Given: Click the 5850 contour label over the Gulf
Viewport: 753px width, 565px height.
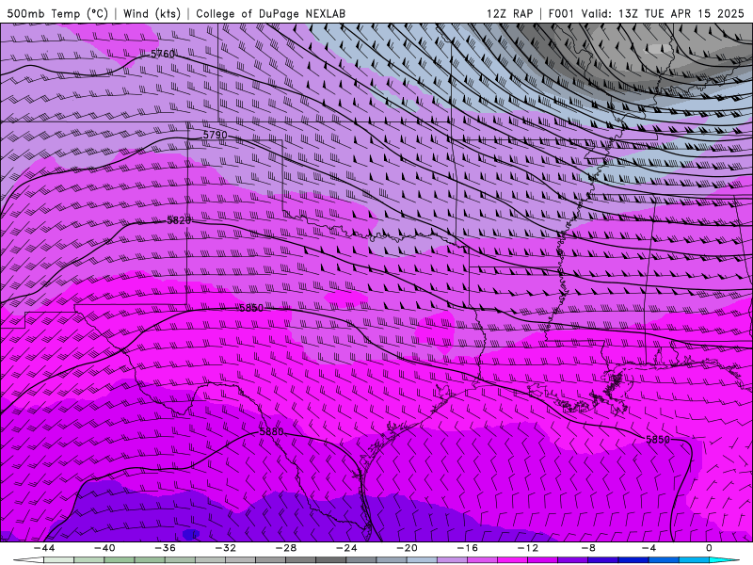Looking at the screenshot, I should point(657,440).
